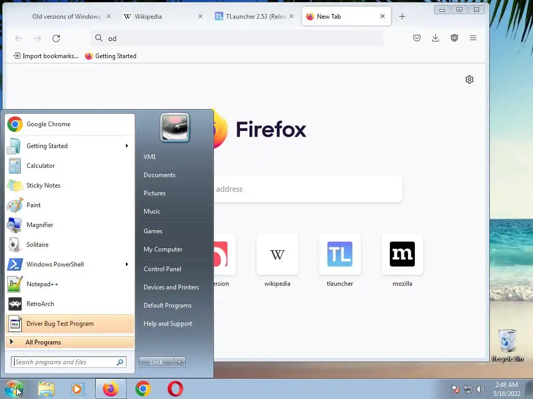Launch Opera from the taskbar

pos(175,389)
